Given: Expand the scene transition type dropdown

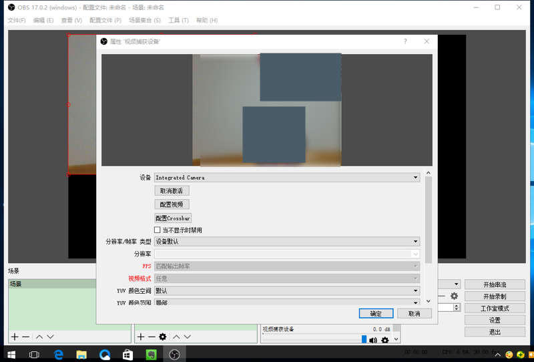Looking at the screenshot, I should pyautogui.click(x=456, y=284).
